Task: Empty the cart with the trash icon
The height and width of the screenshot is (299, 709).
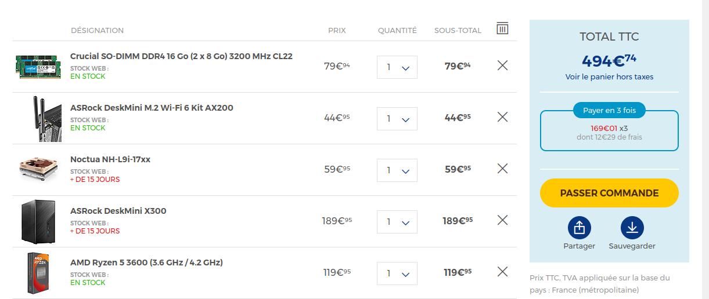Action: click(x=502, y=28)
